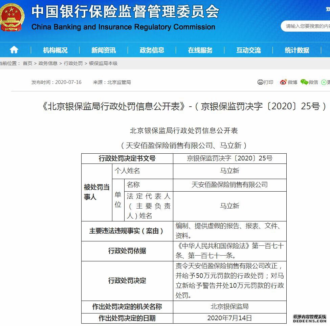Open the 在线服务 menu
Image resolution: width=330 pixels, height=326 pixels.
200,50
